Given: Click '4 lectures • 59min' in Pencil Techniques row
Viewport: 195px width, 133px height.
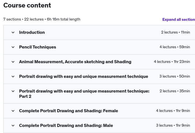Looking at the screenshot, I should [175, 47].
